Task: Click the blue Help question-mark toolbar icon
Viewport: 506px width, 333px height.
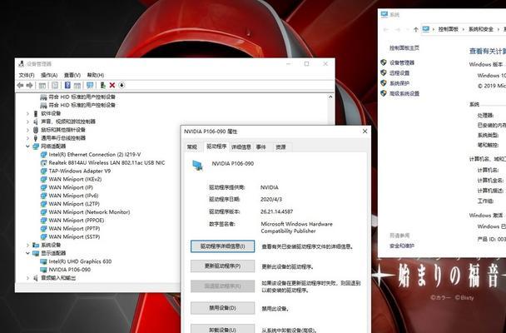Action: click(x=67, y=85)
